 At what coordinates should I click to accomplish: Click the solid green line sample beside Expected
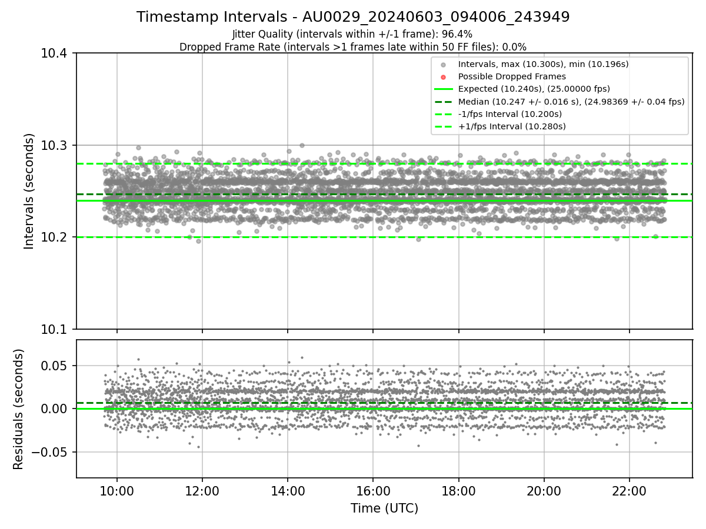444,89
